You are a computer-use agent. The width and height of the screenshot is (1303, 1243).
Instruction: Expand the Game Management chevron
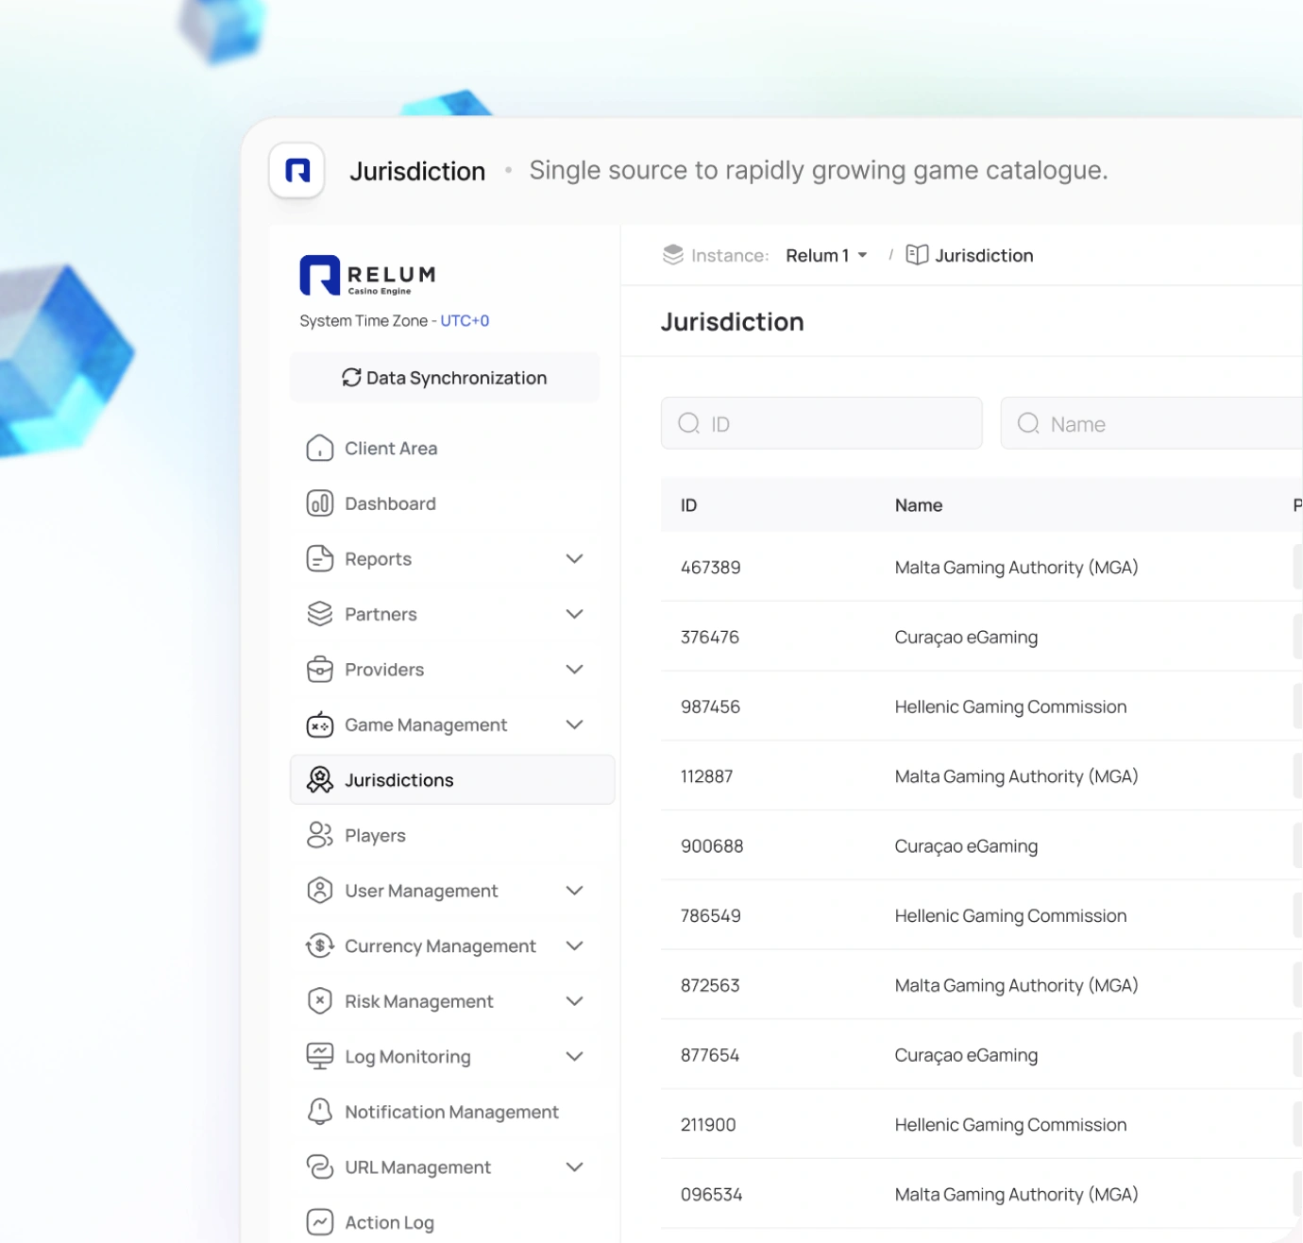click(x=574, y=724)
